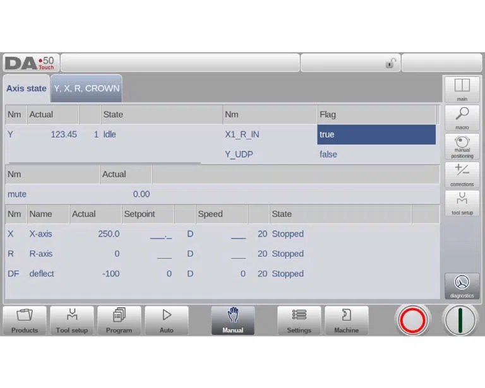Select the mute actual value 0.00
This screenshot has height=388, width=485.
(141, 194)
